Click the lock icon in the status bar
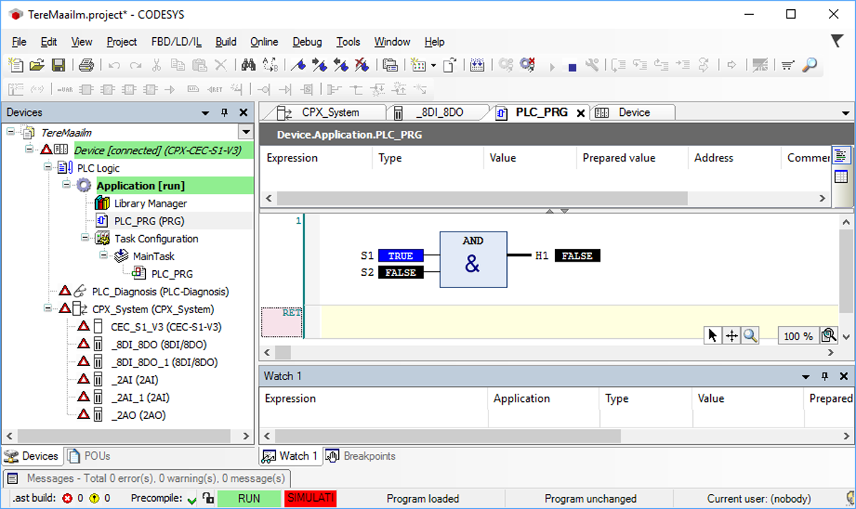The height and width of the screenshot is (509, 856). [x=208, y=498]
